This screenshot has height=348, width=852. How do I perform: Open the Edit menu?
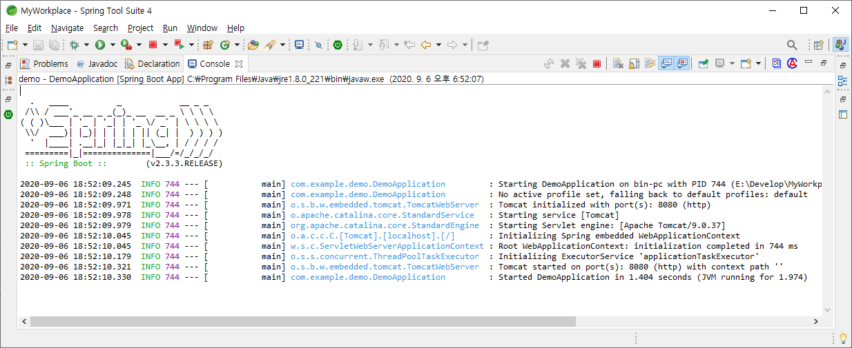coord(35,28)
